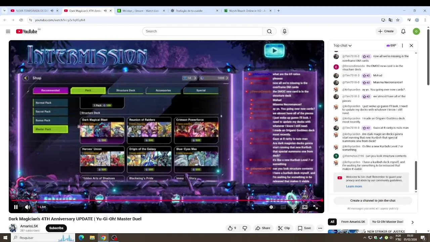Follow Learn more in chat notice
Image resolution: width=430 pixels, height=242 pixels.
[354, 187]
